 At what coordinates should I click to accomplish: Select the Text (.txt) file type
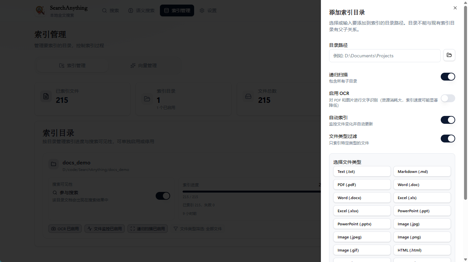point(362,172)
